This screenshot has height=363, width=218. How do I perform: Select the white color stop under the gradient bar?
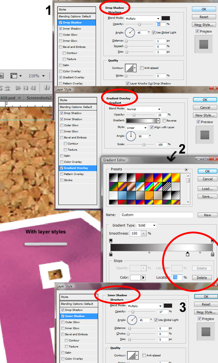[187, 254]
